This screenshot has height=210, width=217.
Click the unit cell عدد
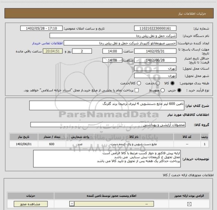[x=80, y=144]
